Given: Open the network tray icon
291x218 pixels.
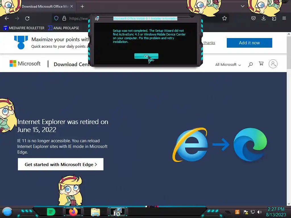Looking at the screenshot, I should [252, 212].
